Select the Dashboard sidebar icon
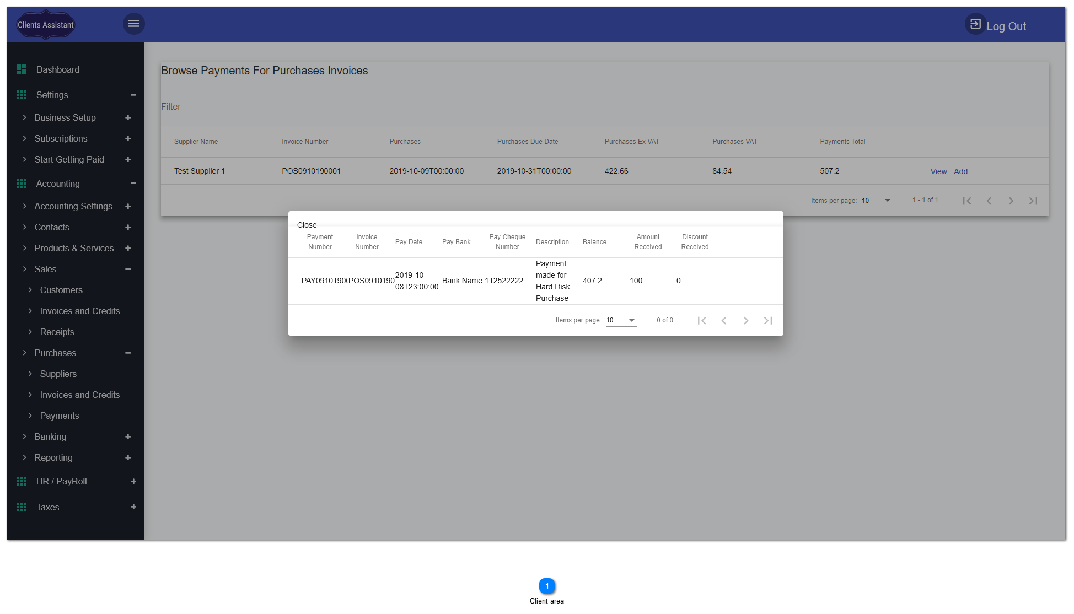Viewport: 1074px width, 614px height. pos(22,69)
